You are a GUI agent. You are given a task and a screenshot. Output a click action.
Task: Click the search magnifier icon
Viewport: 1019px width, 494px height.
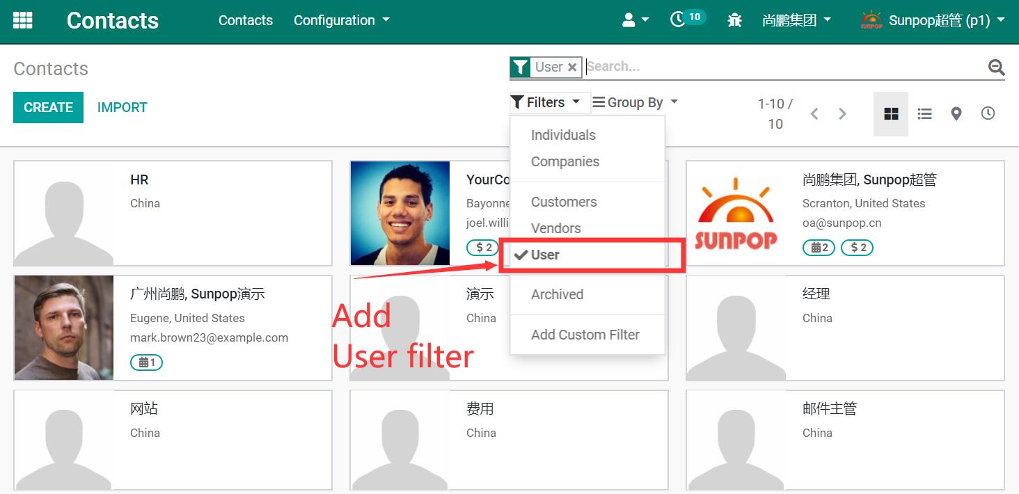(996, 67)
